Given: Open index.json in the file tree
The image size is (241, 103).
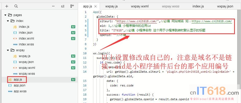Looking at the screenshot, I should 26,33.
